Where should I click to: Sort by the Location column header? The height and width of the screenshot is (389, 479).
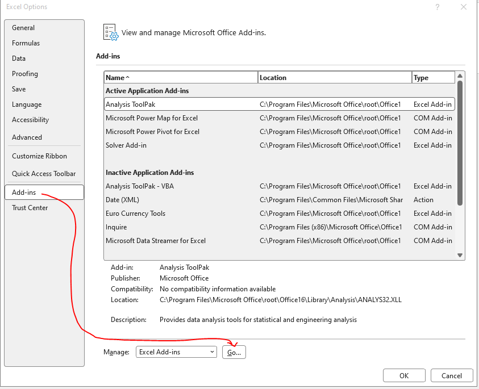(335, 78)
